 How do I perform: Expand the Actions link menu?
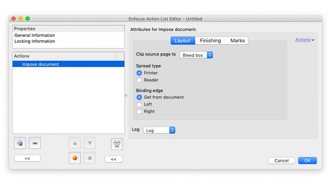pyautogui.click(x=305, y=40)
